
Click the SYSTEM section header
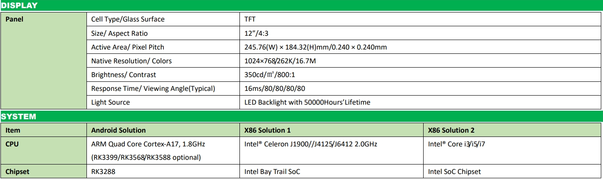[301, 117]
